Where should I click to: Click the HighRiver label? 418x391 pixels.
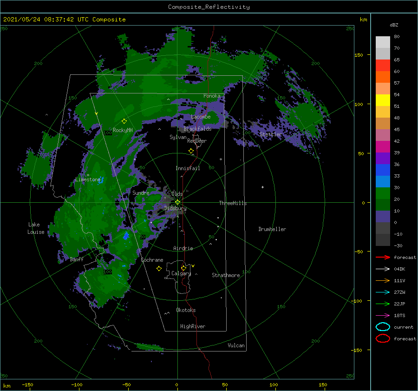[x=193, y=326]
